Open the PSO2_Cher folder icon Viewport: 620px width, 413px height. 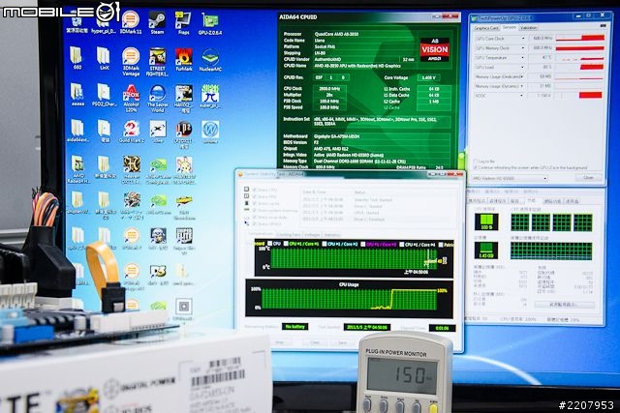[x=104, y=96]
